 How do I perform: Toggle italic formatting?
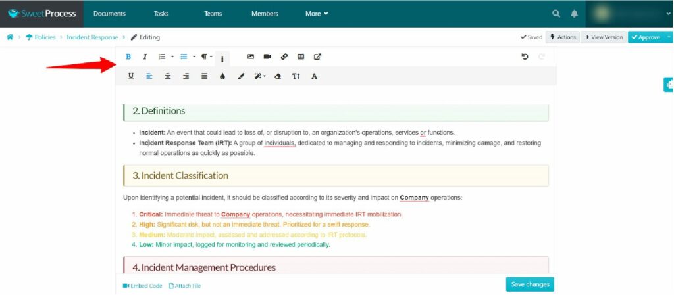tap(145, 57)
